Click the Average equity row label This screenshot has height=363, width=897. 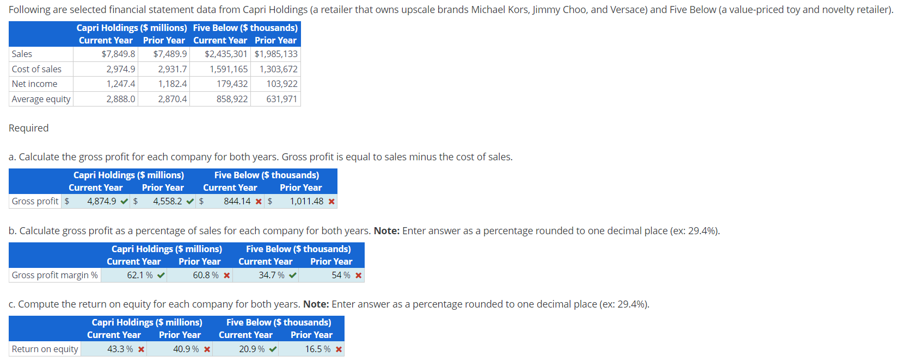[41, 99]
